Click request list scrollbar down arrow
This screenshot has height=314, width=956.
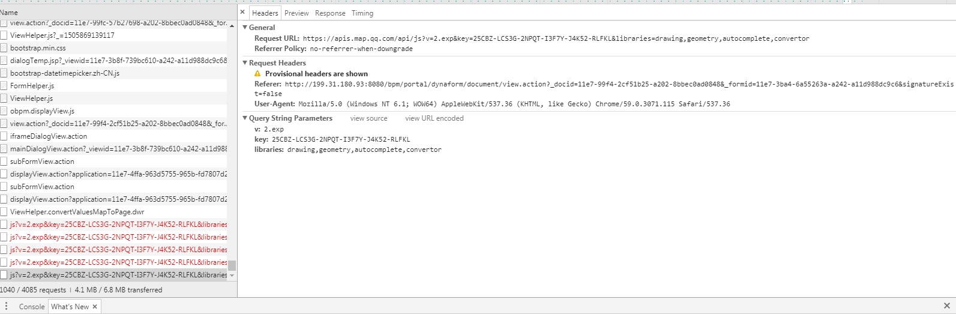(232, 276)
